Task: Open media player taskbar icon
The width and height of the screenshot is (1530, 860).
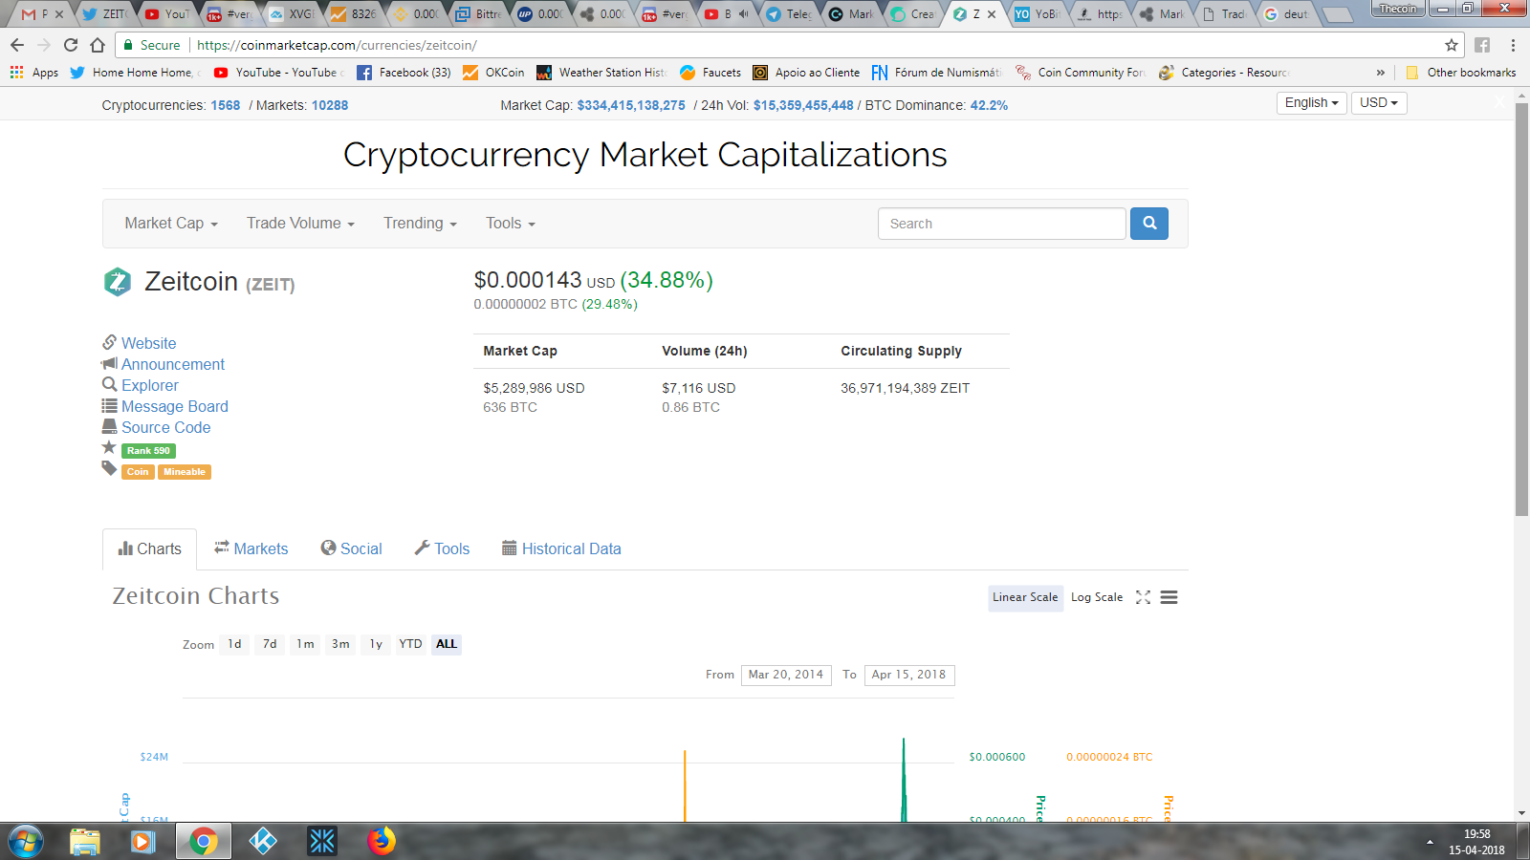Action: pyautogui.click(x=143, y=842)
